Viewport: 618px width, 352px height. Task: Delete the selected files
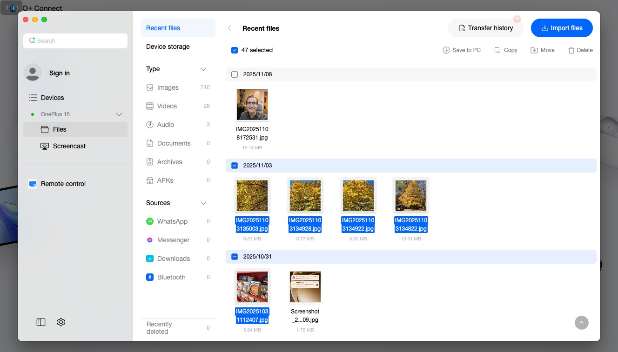pos(580,50)
